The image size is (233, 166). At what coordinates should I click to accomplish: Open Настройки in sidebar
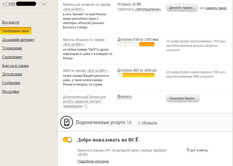[x=11, y=91]
